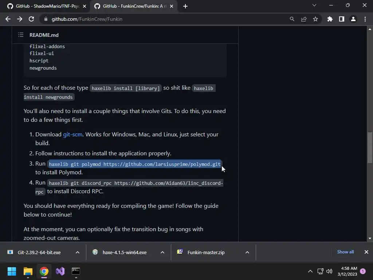
Task: Open Visual Studio from taskbar
Action: (x=60, y=271)
